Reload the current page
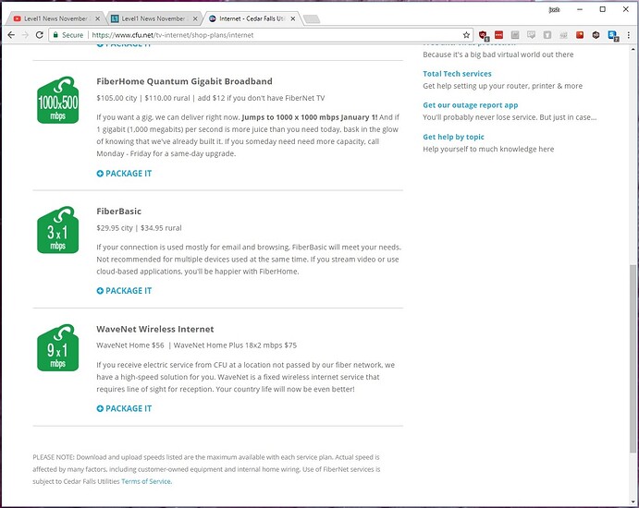This screenshot has width=639, height=508. pyautogui.click(x=40, y=35)
